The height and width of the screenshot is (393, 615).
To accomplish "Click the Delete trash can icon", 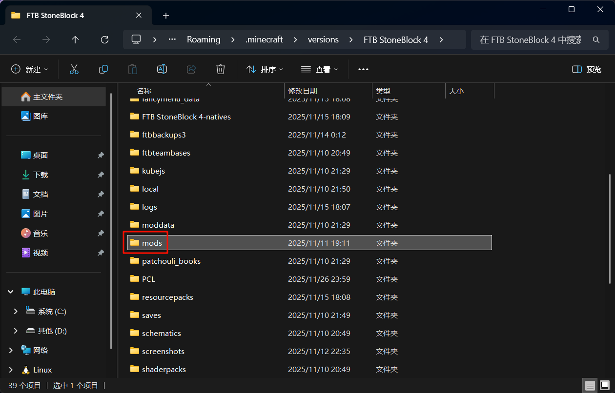I will (221, 69).
